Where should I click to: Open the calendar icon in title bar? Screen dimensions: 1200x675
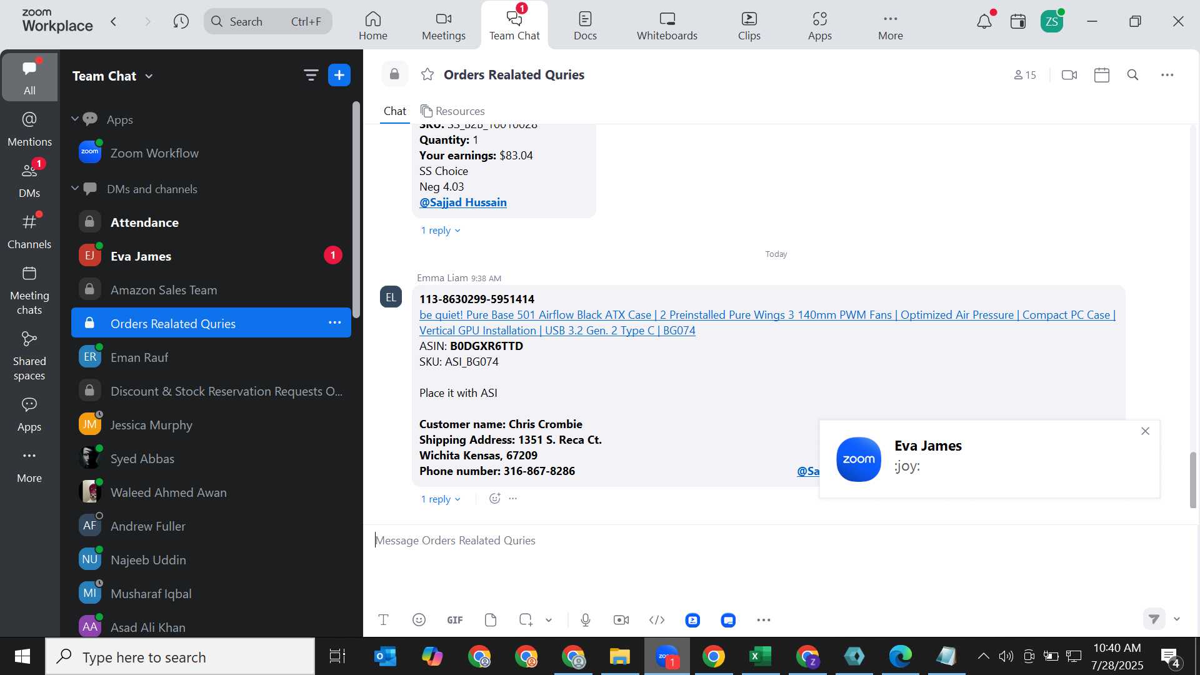coord(1018,22)
